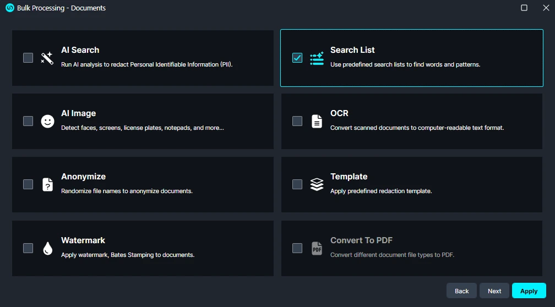
Task: Click the Watermark droplet icon
Action: 47,248
